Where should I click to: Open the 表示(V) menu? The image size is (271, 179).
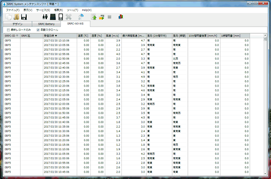click(x=28, y=10)
